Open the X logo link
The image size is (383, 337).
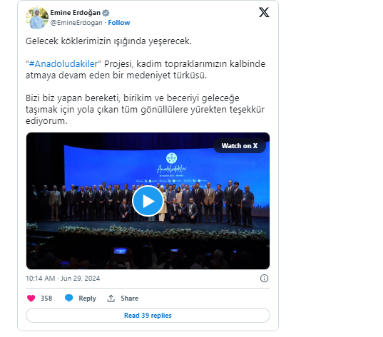(x=264, y=12)
